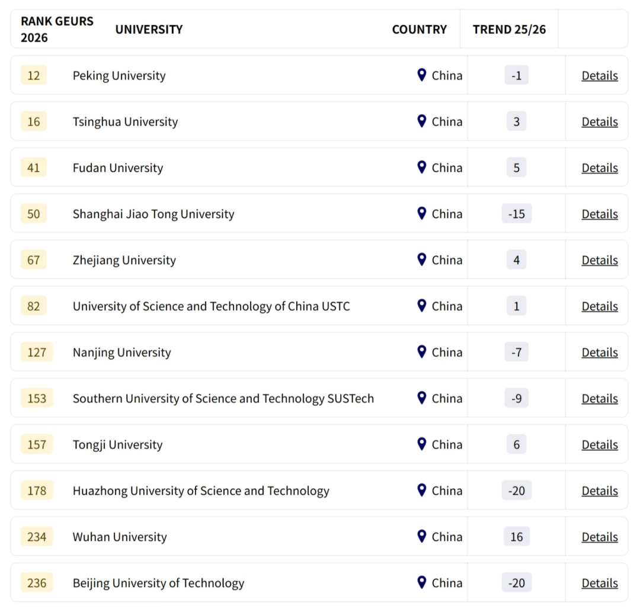The image size is (640, 612).
Task: Click the TREND 25/26 column header
Action: click(x=510, y=29)
